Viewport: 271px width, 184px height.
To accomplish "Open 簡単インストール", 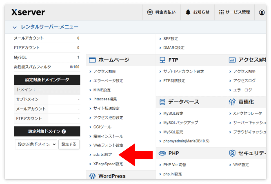I will [x=108, y=136].
